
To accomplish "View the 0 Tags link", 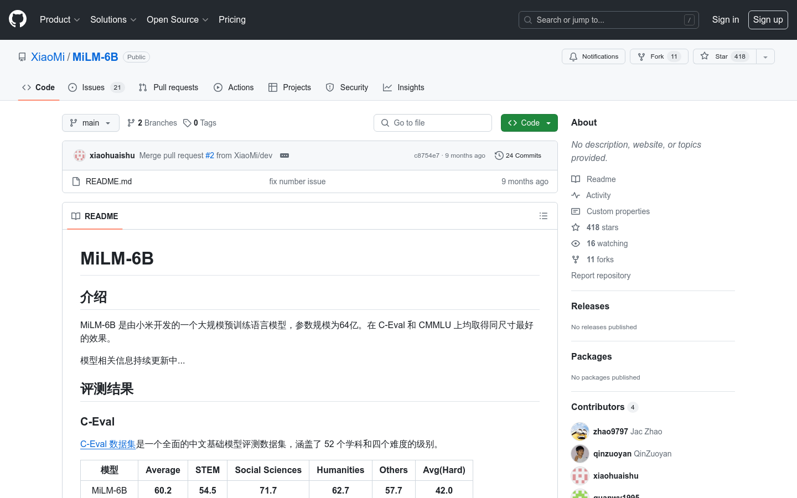I will [200, 123].
